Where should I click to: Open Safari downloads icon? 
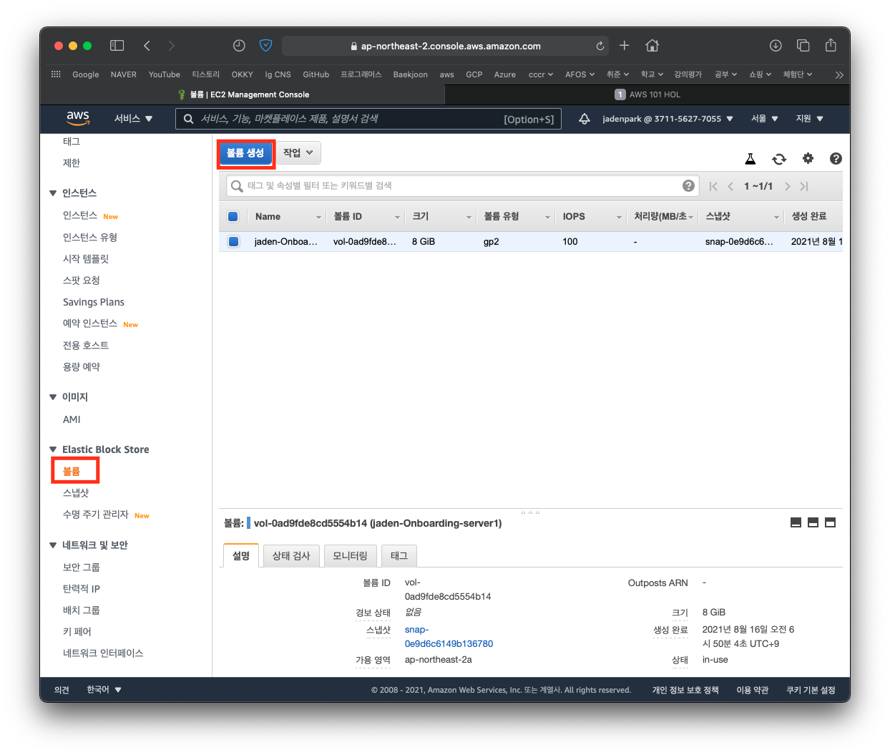(x=776, y=45)
